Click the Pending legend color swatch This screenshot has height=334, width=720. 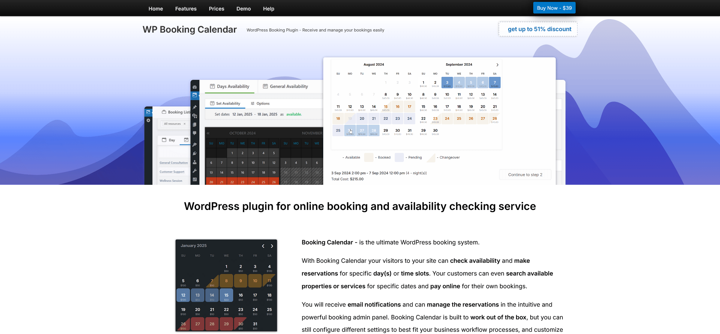pyautogui.click(x=399, y=157)
